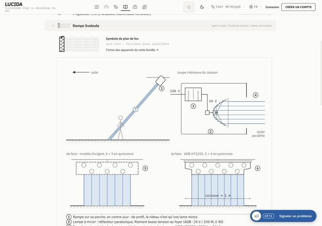This screenshot has width=322, height=226.
Task: Click the plan de feu symbol image
Action: click(79, 44)
